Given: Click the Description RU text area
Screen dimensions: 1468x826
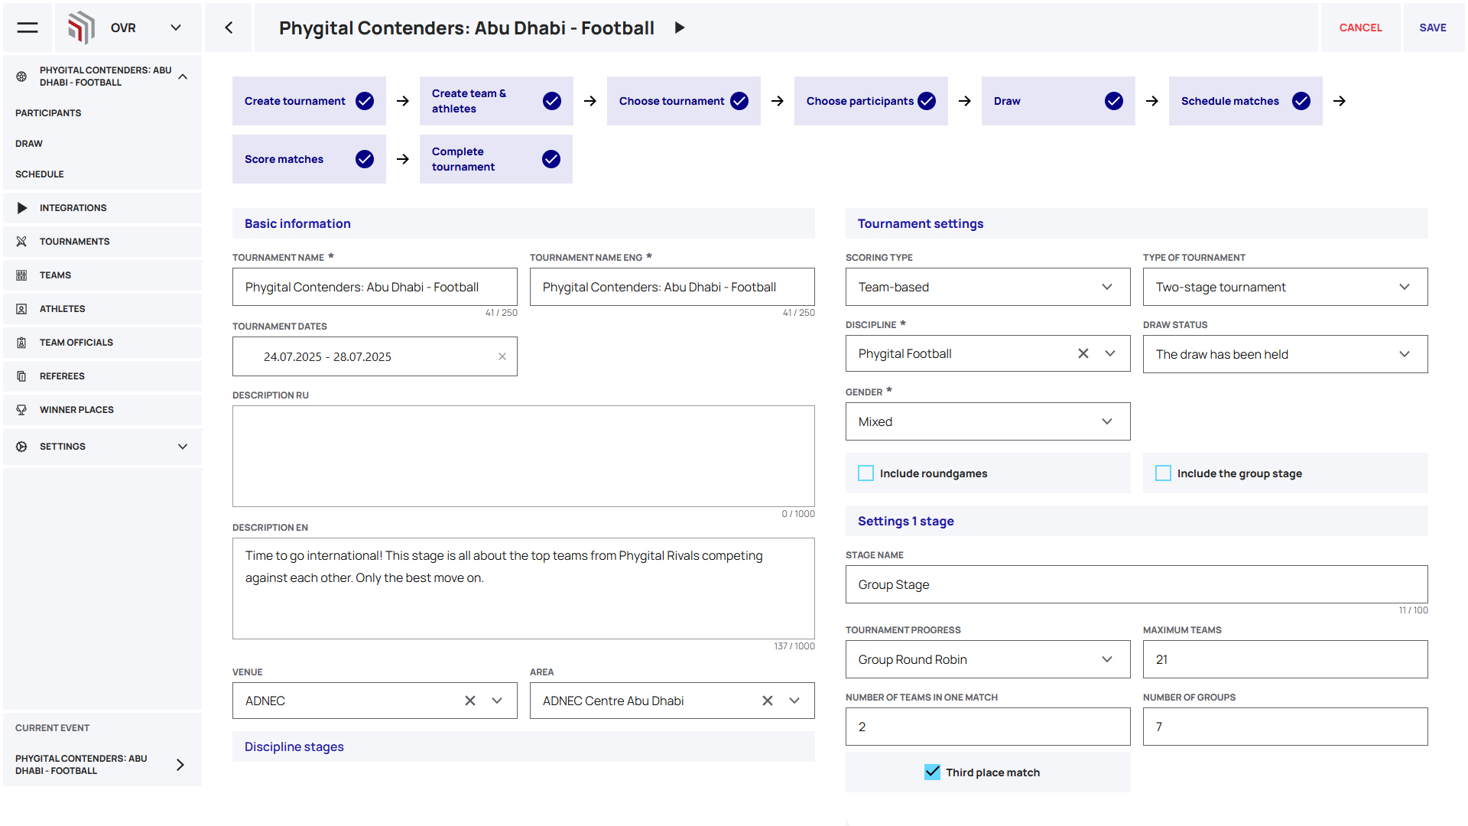Looking at the screenshot, I should point(524,456).
